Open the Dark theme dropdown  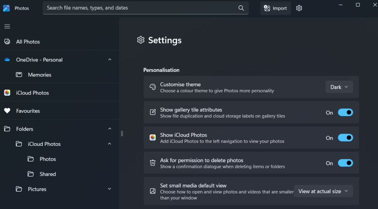click(x=339, y=87)
